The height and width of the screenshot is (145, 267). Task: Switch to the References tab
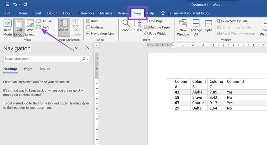(x=86, y=13)
